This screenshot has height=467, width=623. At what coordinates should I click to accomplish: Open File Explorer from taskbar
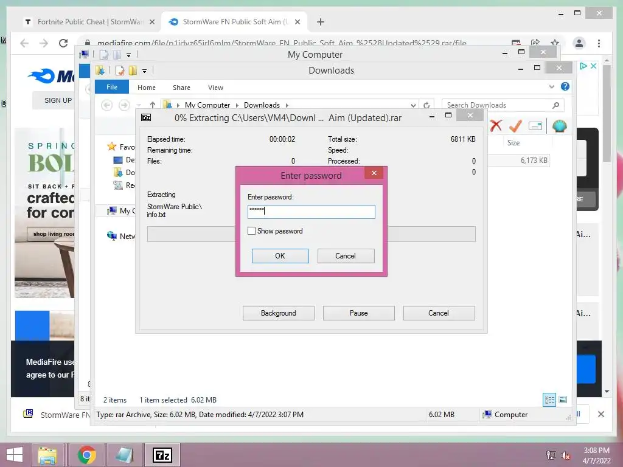click(x=47, y=455)
